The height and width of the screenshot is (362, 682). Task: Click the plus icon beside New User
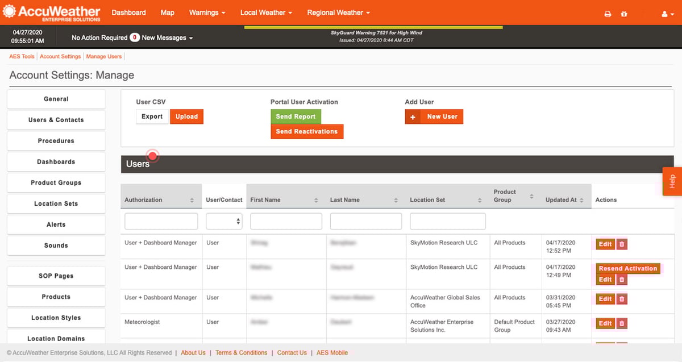pos(413,116)
